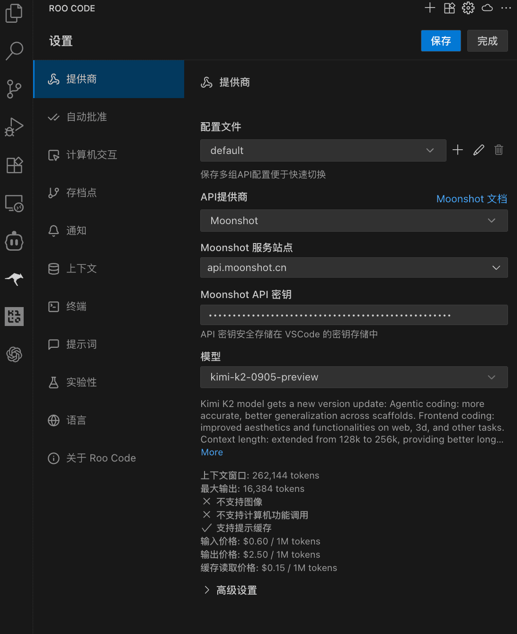Open the Moonshot 服务站点 dropdown
517x634 pixels.
[x=354, y=267]
